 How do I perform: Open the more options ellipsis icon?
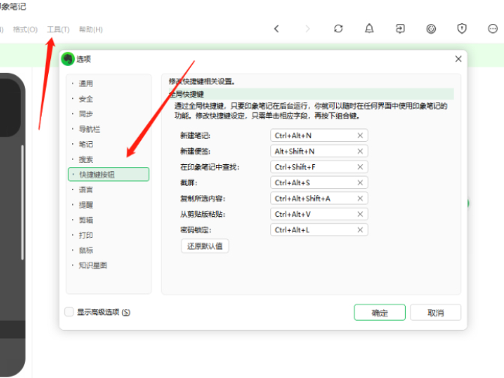coord(493,29)
